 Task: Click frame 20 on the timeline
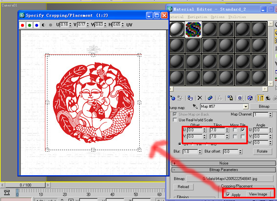(x=64, y=194)
